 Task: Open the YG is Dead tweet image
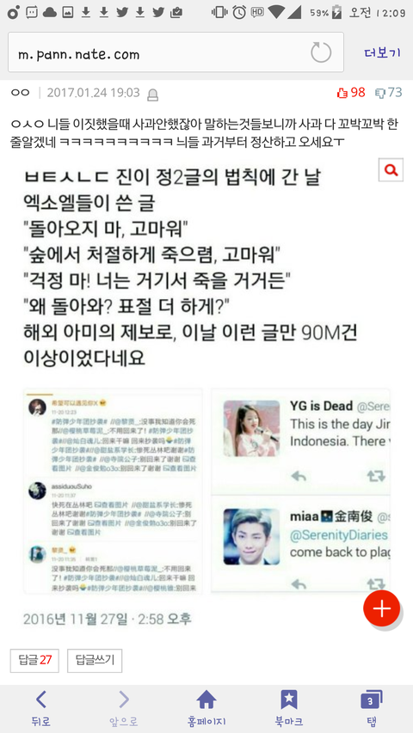tap(300, 442)
